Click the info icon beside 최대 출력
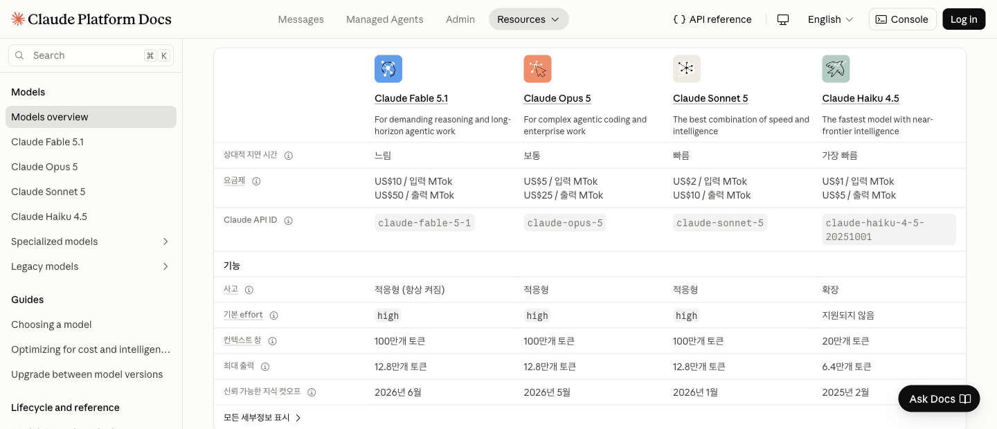997x429 pixels. click(265, 367)
